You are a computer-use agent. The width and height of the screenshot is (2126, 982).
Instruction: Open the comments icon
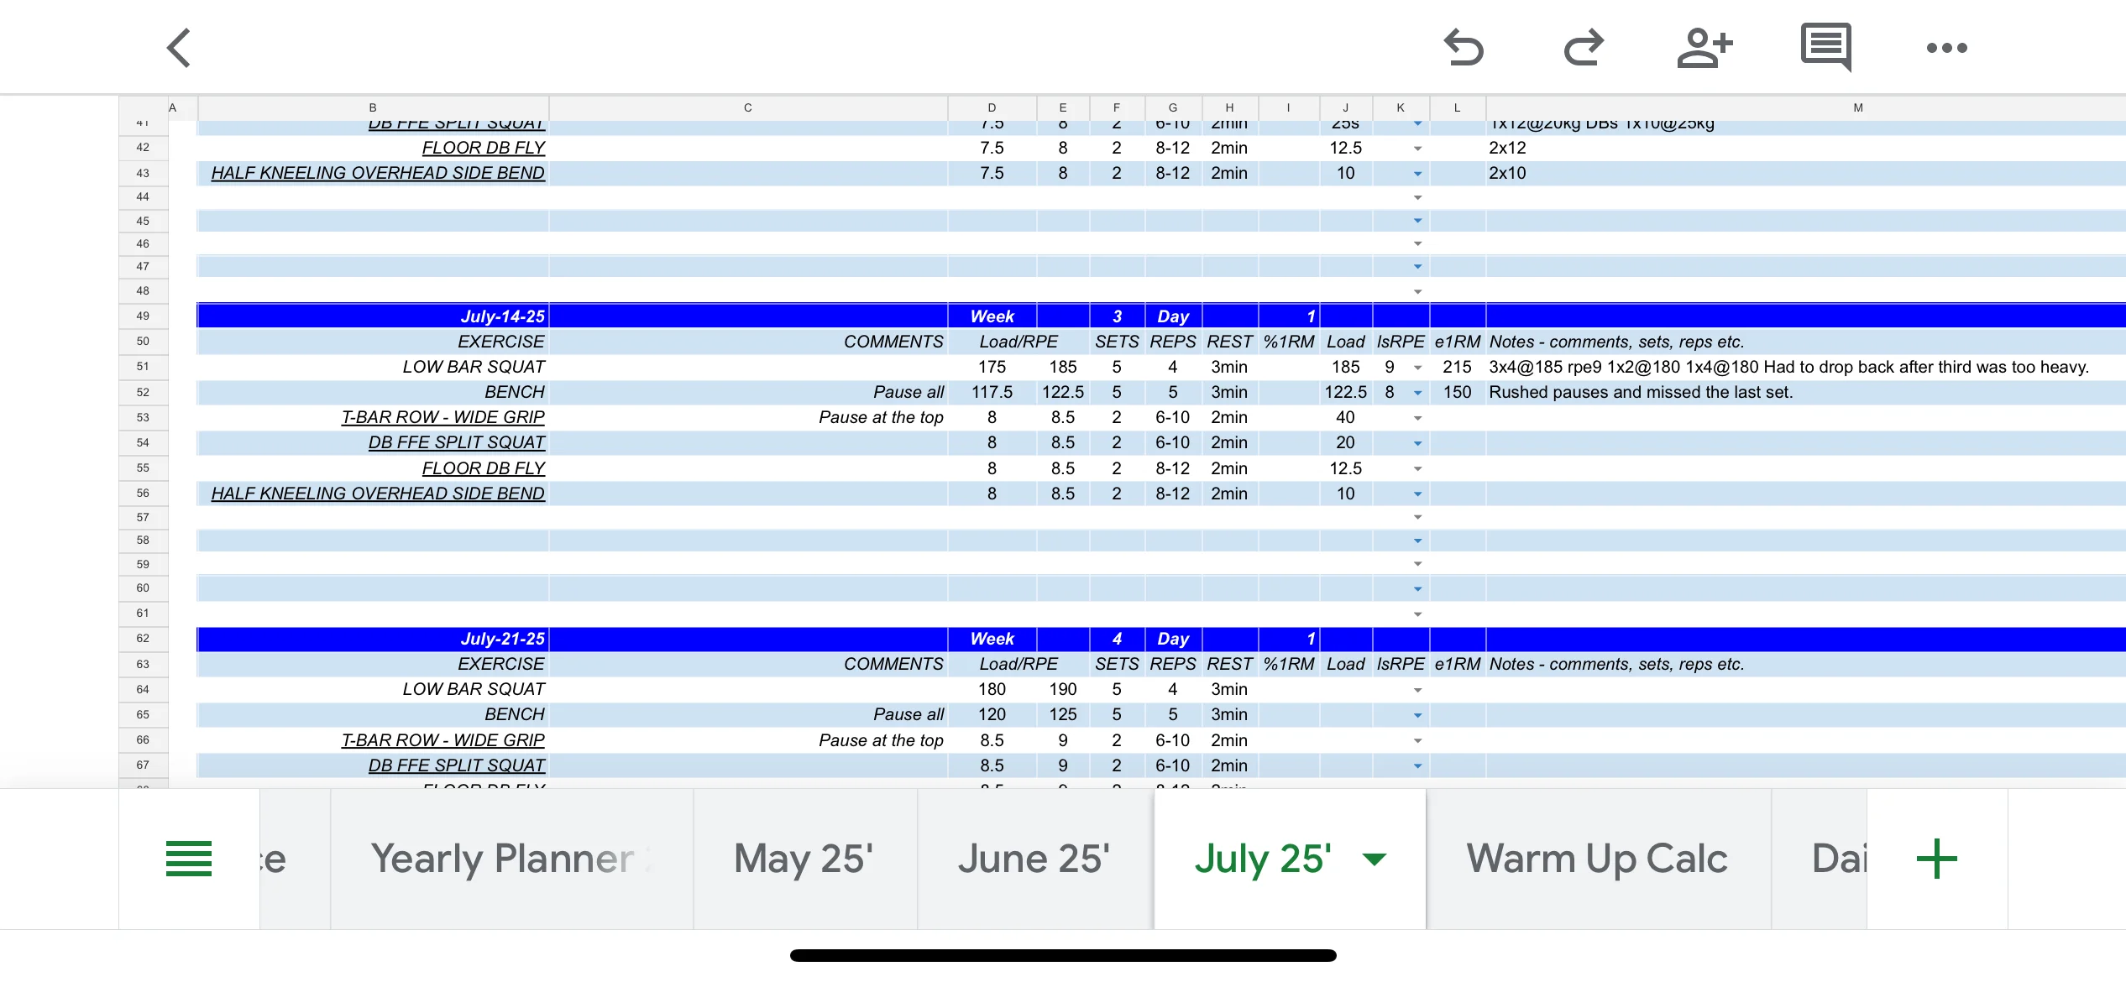(x=1825, y=46)
